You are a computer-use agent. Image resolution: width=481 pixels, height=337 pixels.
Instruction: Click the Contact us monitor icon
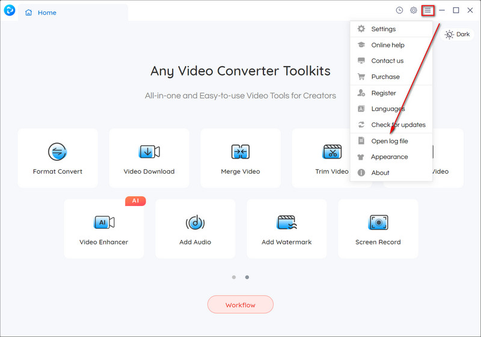pyautogui.click(x=361, y=61)
